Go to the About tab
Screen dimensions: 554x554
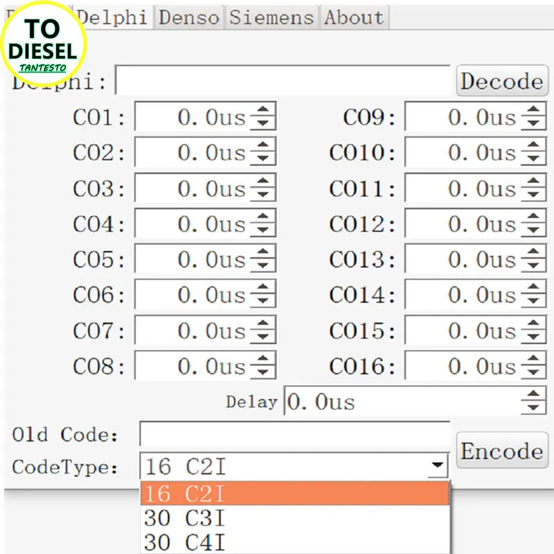click(x=353, y=17)
